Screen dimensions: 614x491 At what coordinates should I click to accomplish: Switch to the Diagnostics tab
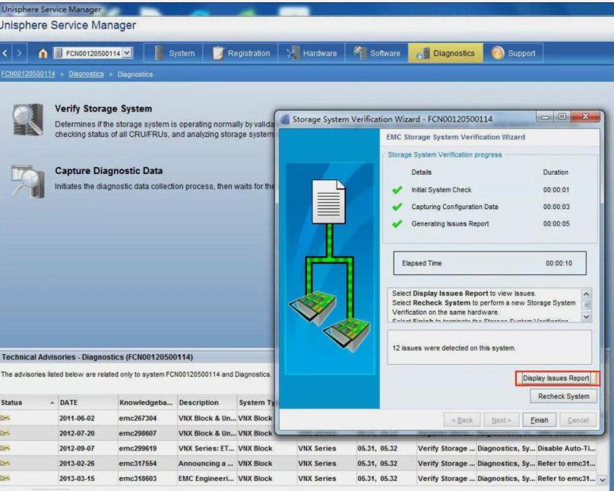pos(445,53)
